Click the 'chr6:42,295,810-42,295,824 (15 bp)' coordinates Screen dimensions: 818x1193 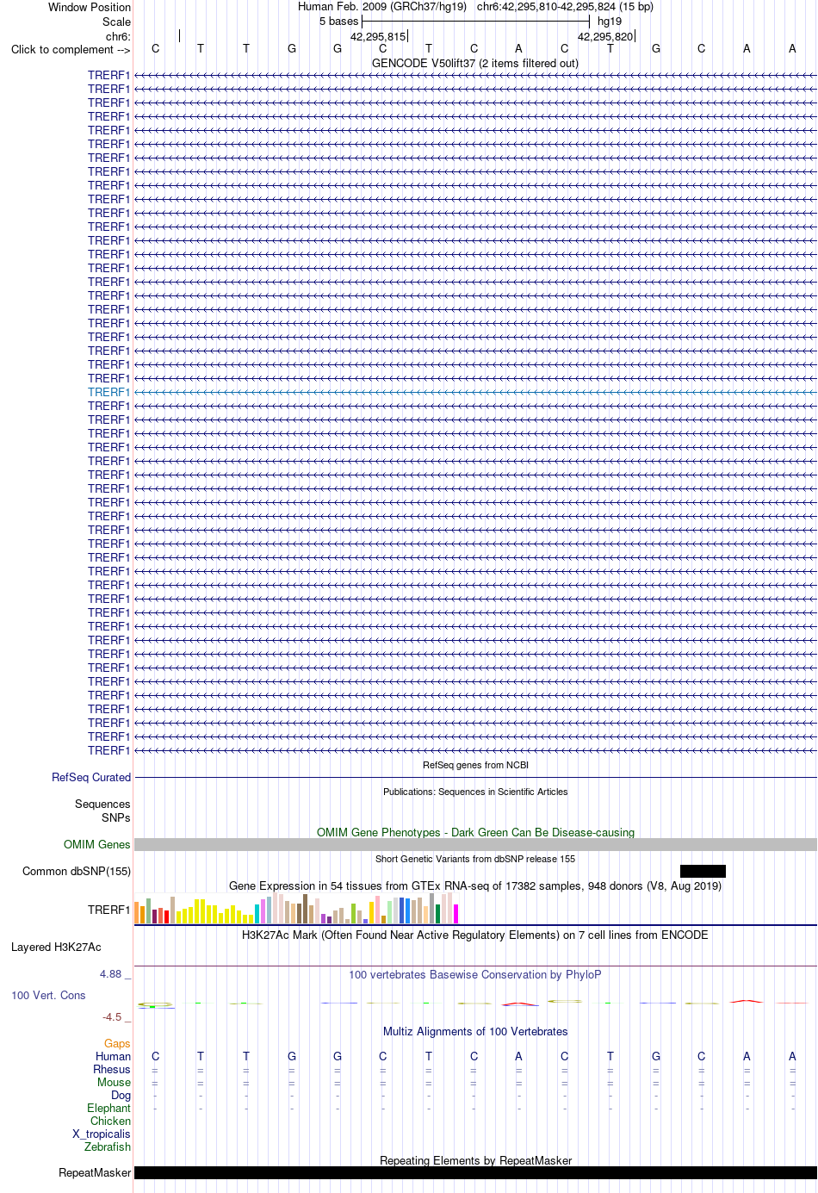point(565,6)
